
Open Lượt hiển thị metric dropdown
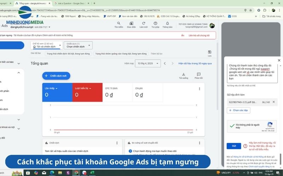coord(83,88)
